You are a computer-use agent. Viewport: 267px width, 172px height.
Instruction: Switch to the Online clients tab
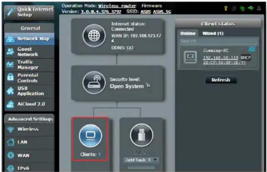188,33
